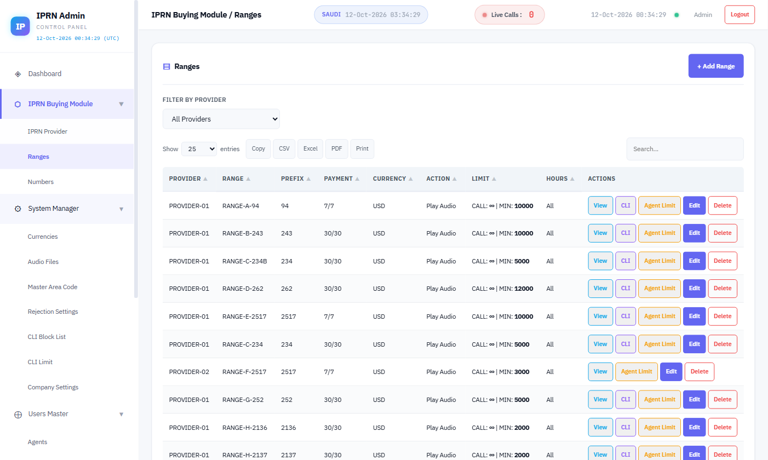Viewport: 768px width, 460px height.
Task: Sort table by the Range column
Action: coord(236,179)
